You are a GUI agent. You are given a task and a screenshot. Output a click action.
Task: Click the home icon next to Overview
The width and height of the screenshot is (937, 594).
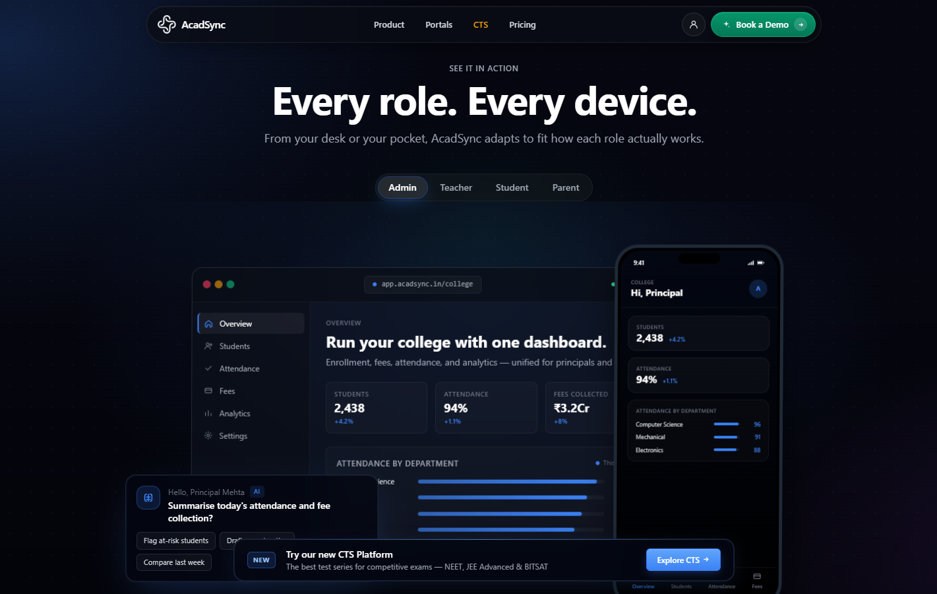208,323
